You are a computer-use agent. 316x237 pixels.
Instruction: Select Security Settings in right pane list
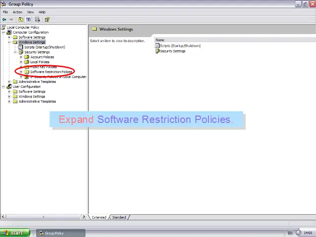coord(173,51)
